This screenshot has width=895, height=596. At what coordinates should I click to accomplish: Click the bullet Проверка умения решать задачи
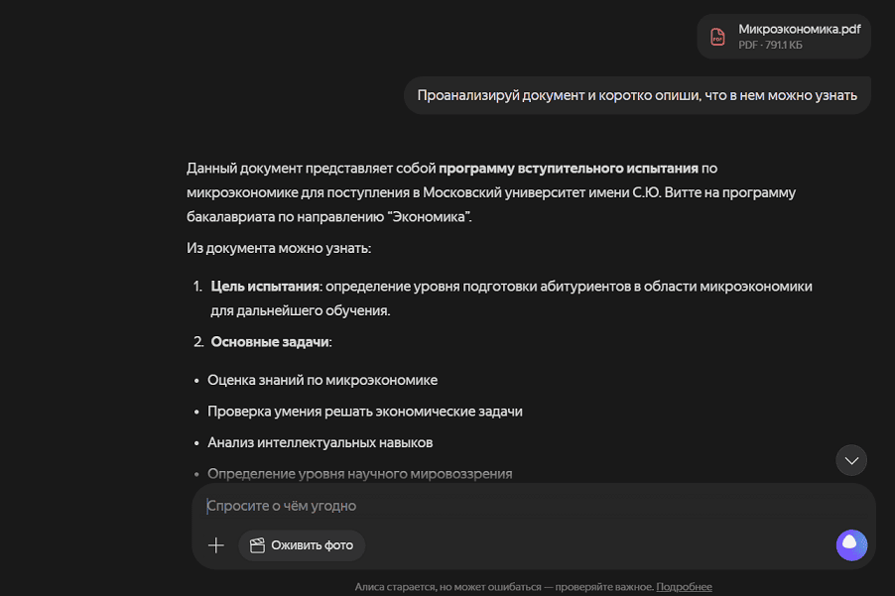tap(364, 412)
